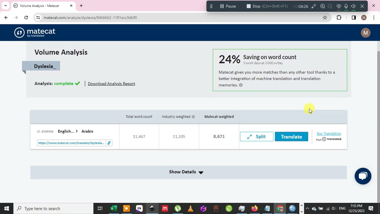Screen dimensions: 380x214
Task: Open the live chat bubble
Action: pyautogui.click(x=363, y=176)
